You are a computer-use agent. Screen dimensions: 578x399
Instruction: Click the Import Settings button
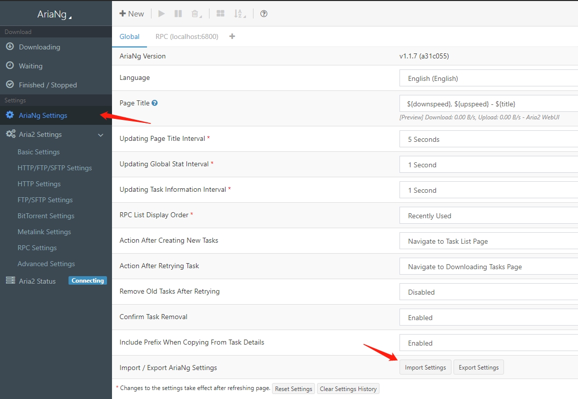click(x=425, y=368)
